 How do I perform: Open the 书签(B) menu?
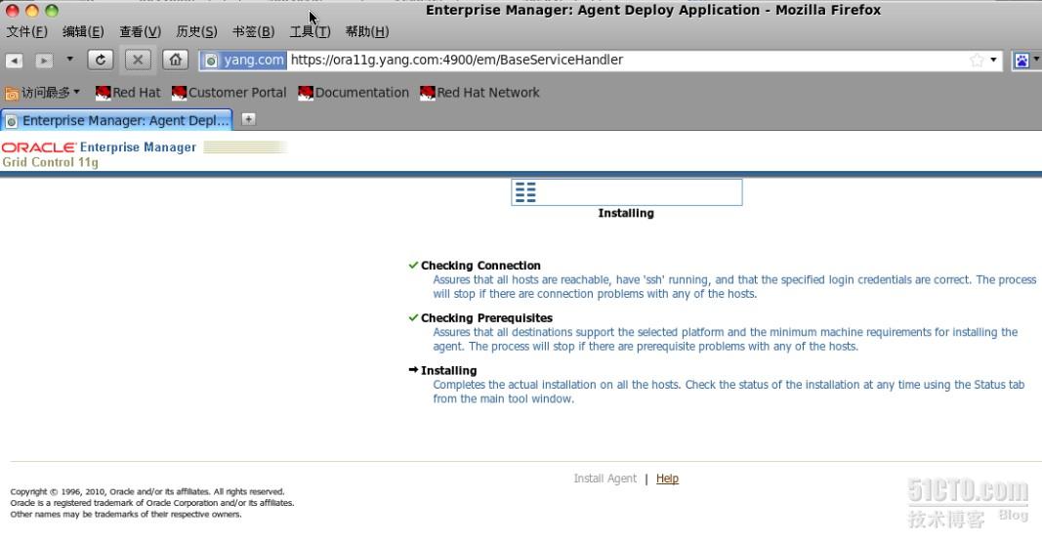pos(253,32)
